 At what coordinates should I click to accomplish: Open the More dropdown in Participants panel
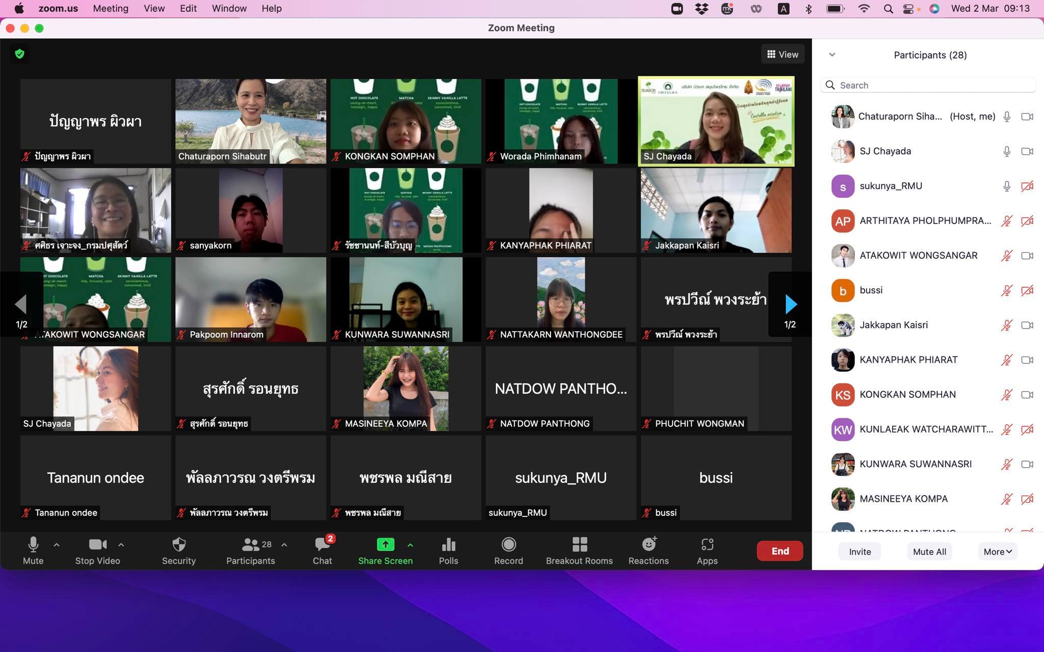(997, 552)
